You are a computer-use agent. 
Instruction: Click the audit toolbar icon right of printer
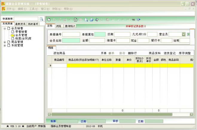97,20
